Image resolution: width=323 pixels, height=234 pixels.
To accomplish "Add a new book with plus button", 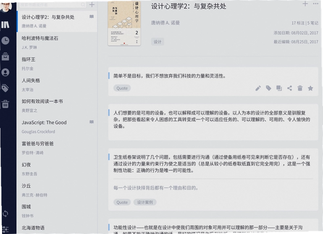I will (92, 4).
